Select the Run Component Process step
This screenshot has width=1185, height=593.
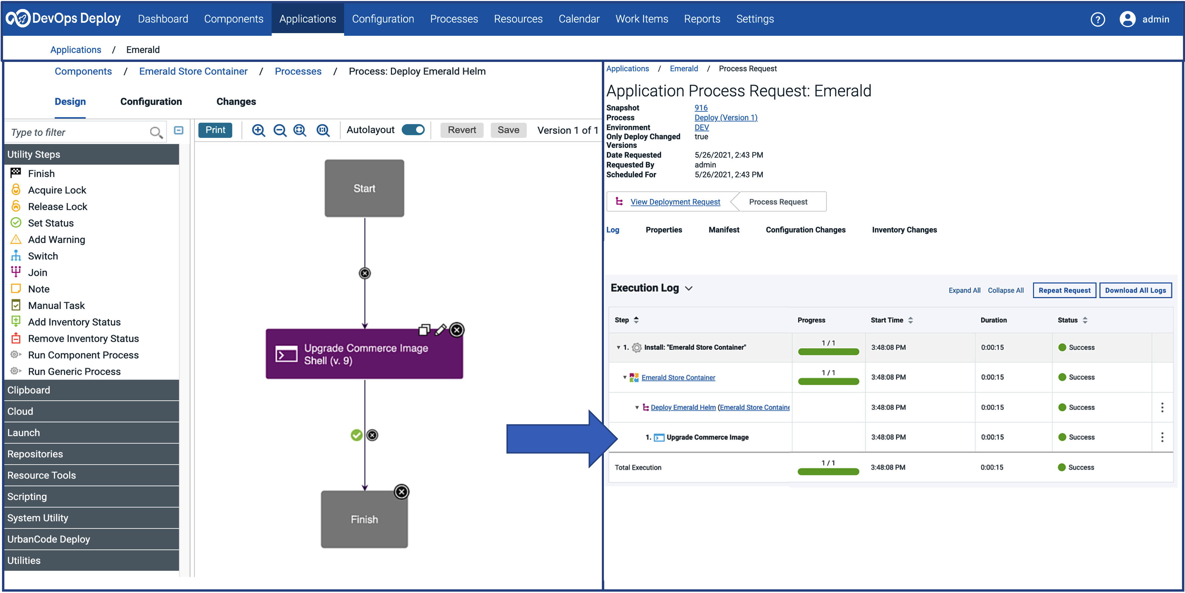tap(75, 355)
